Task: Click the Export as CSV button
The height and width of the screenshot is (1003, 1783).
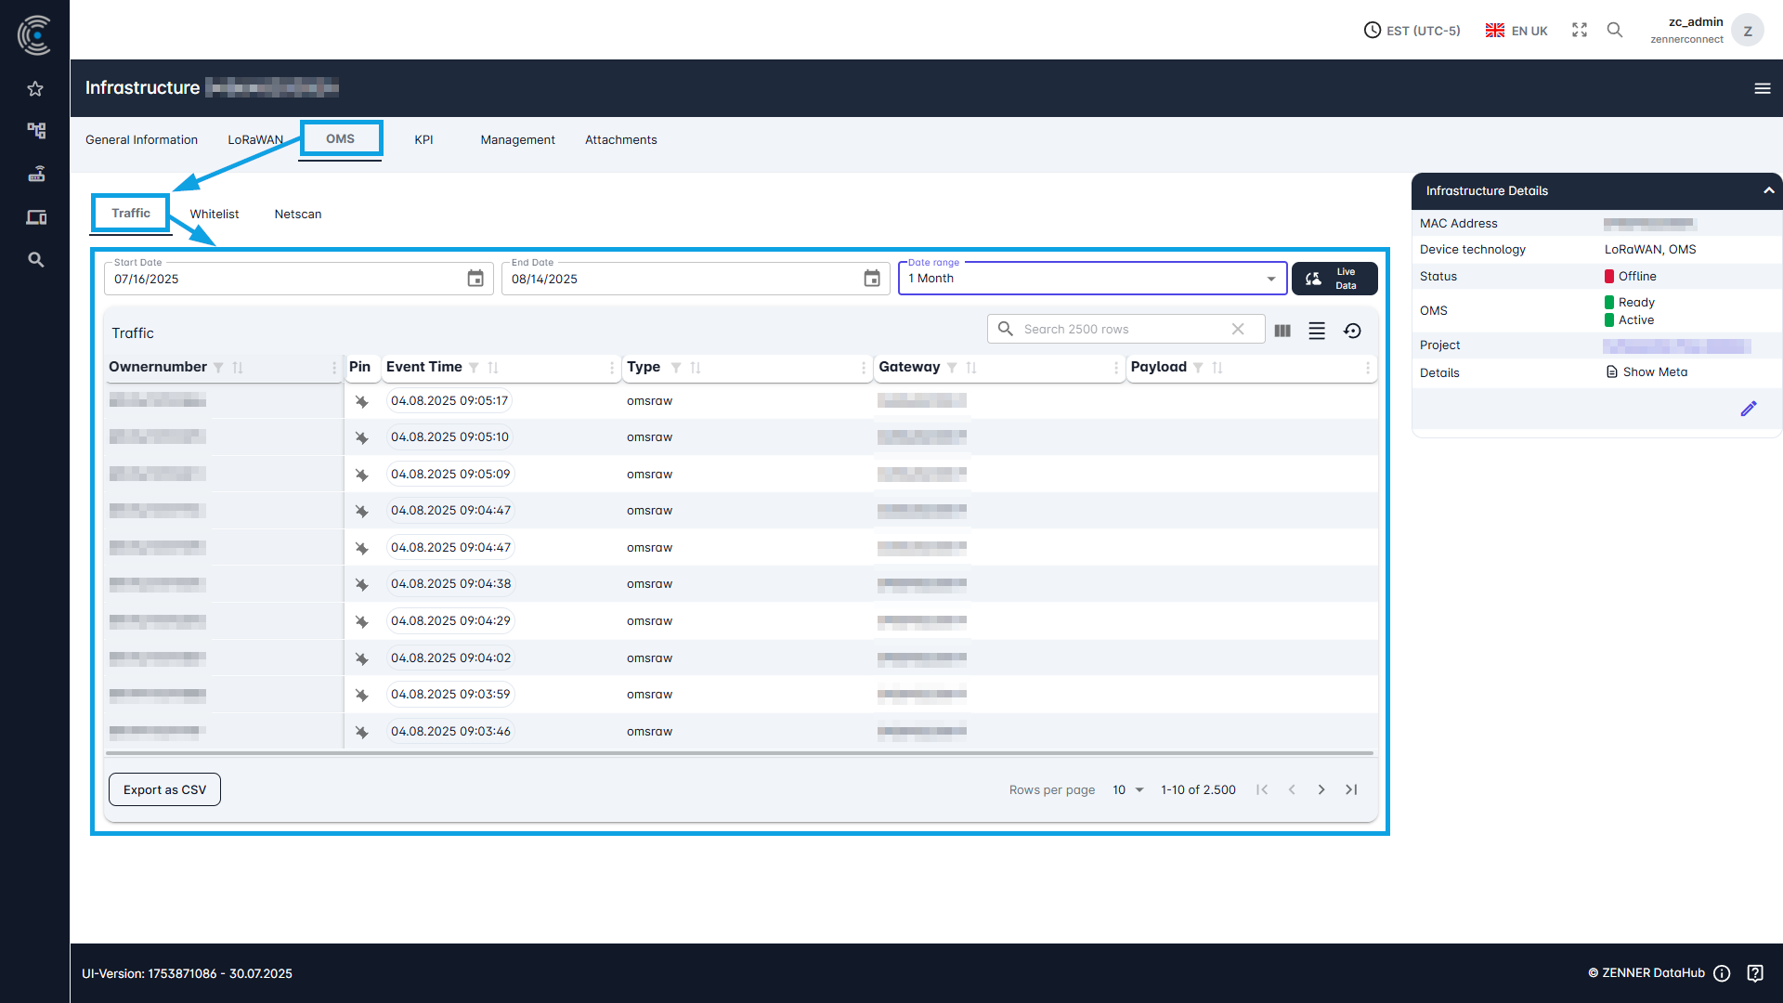Action: pos(163,788)
